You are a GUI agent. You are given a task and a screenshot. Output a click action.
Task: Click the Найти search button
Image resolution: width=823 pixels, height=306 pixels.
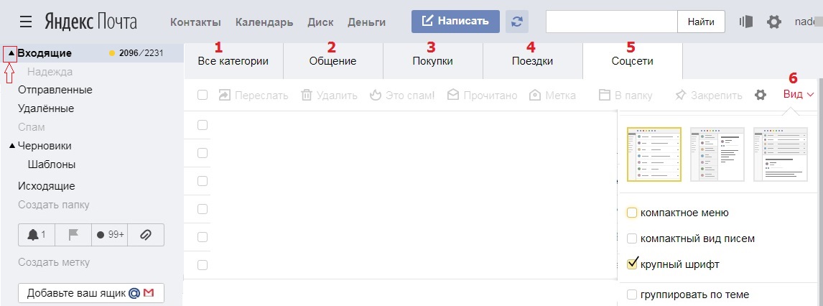(x=700, y=22)
